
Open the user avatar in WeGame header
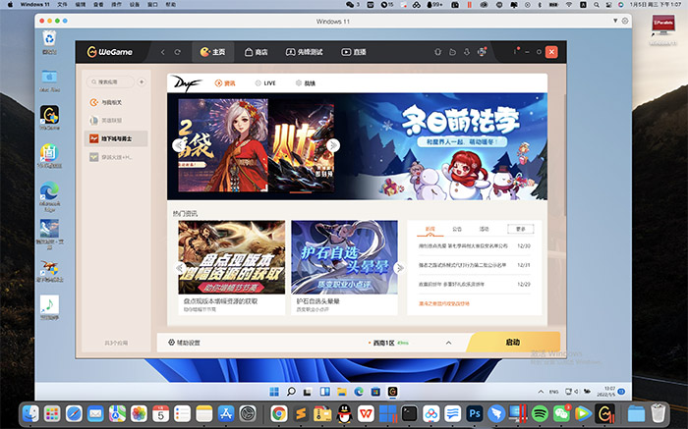point(482,52)
